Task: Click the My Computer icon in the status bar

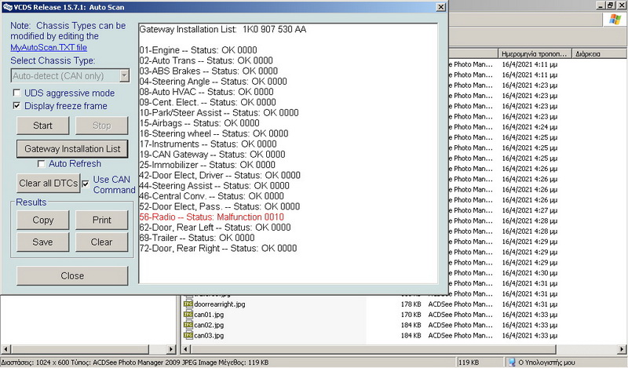Action: point(512,363)
